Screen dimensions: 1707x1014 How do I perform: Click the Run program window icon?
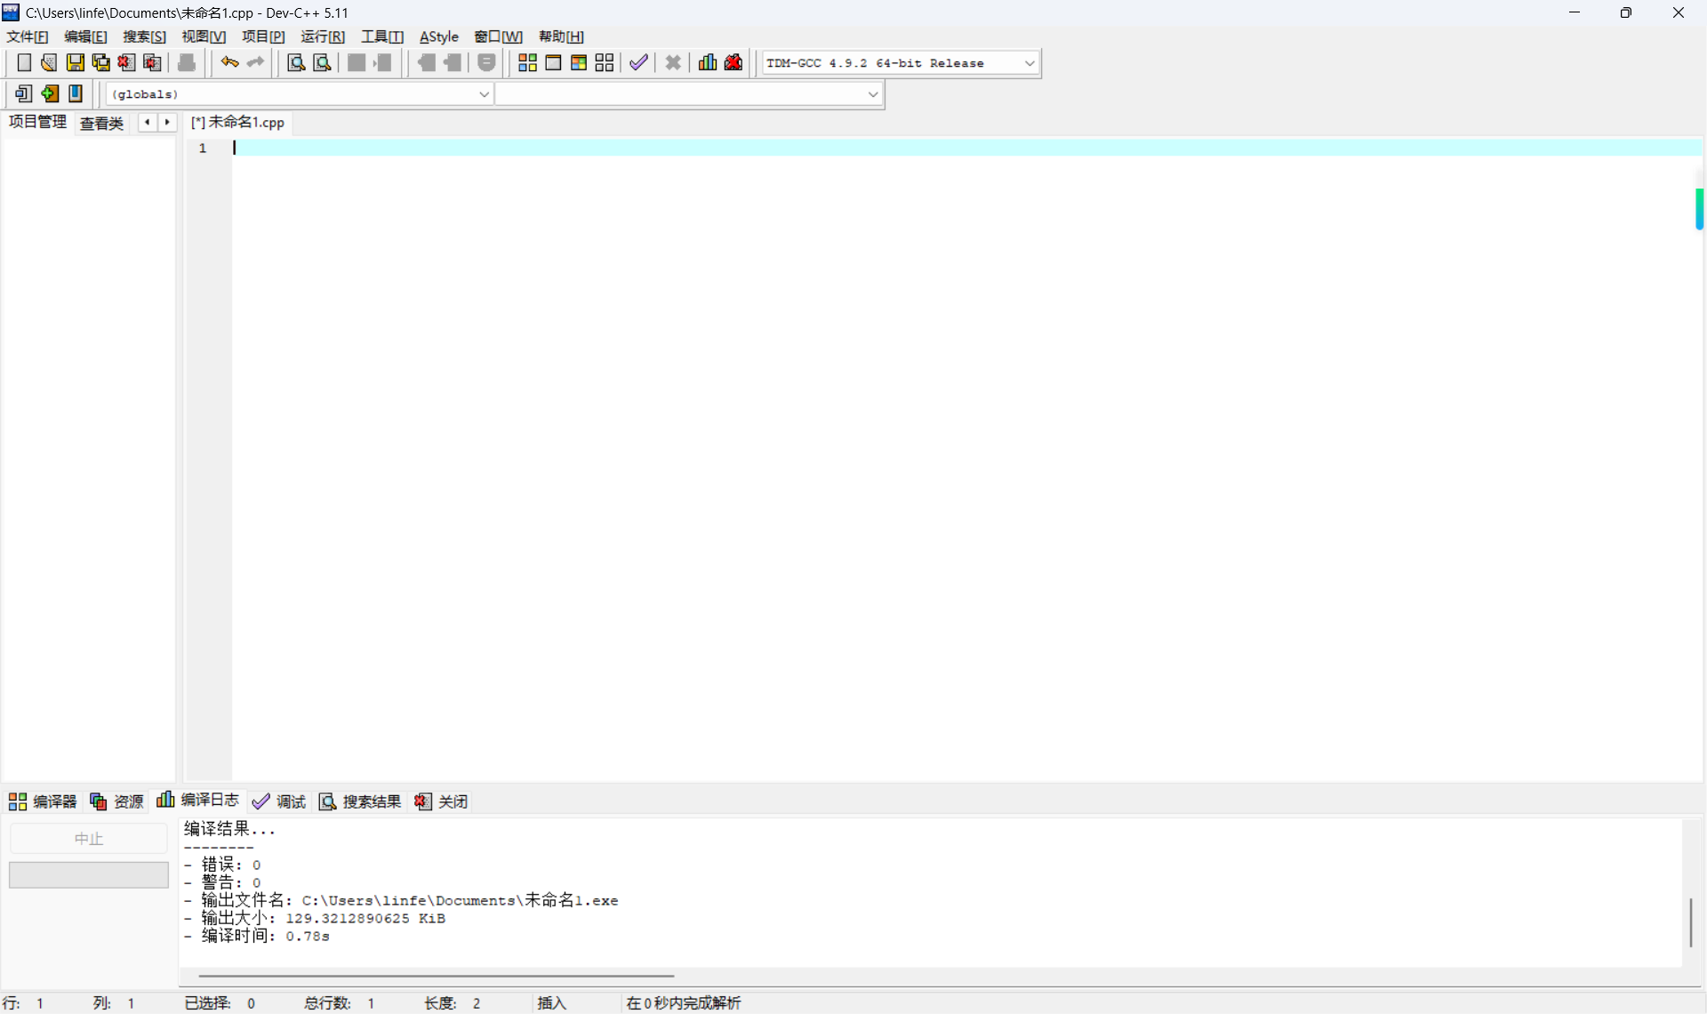point(553,62)
